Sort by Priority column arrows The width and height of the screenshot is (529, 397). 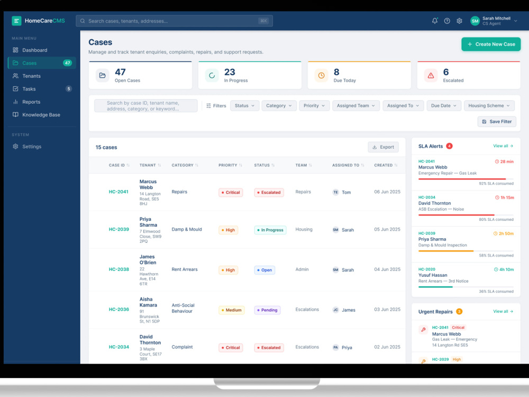coord(241,165)
